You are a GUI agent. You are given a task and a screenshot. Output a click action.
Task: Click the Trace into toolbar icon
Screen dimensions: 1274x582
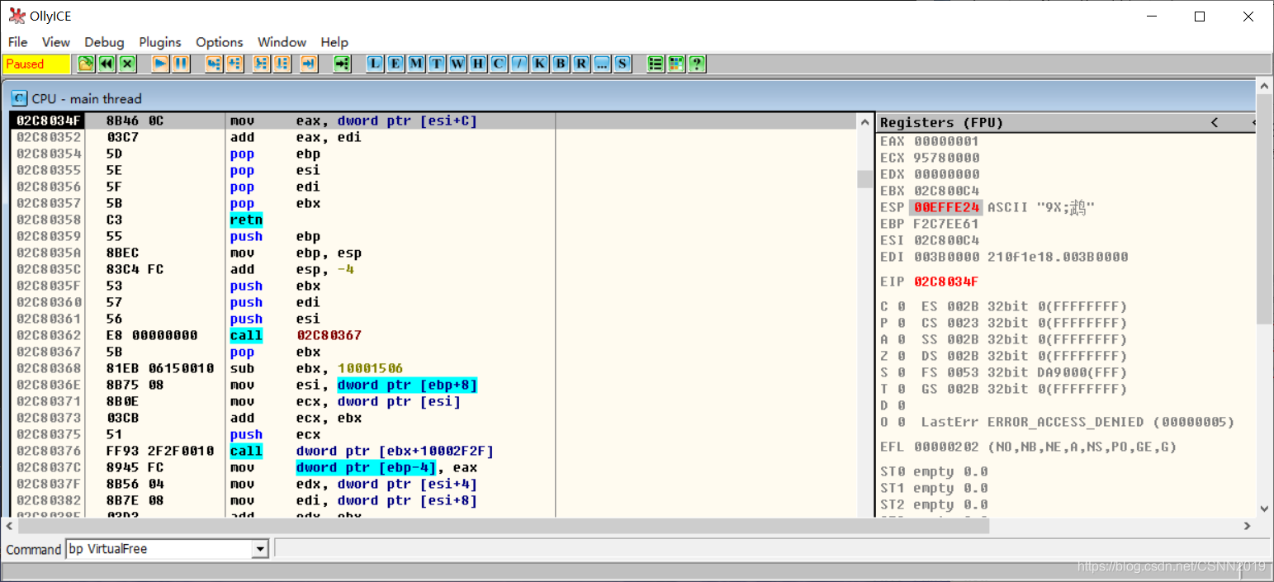261,64
